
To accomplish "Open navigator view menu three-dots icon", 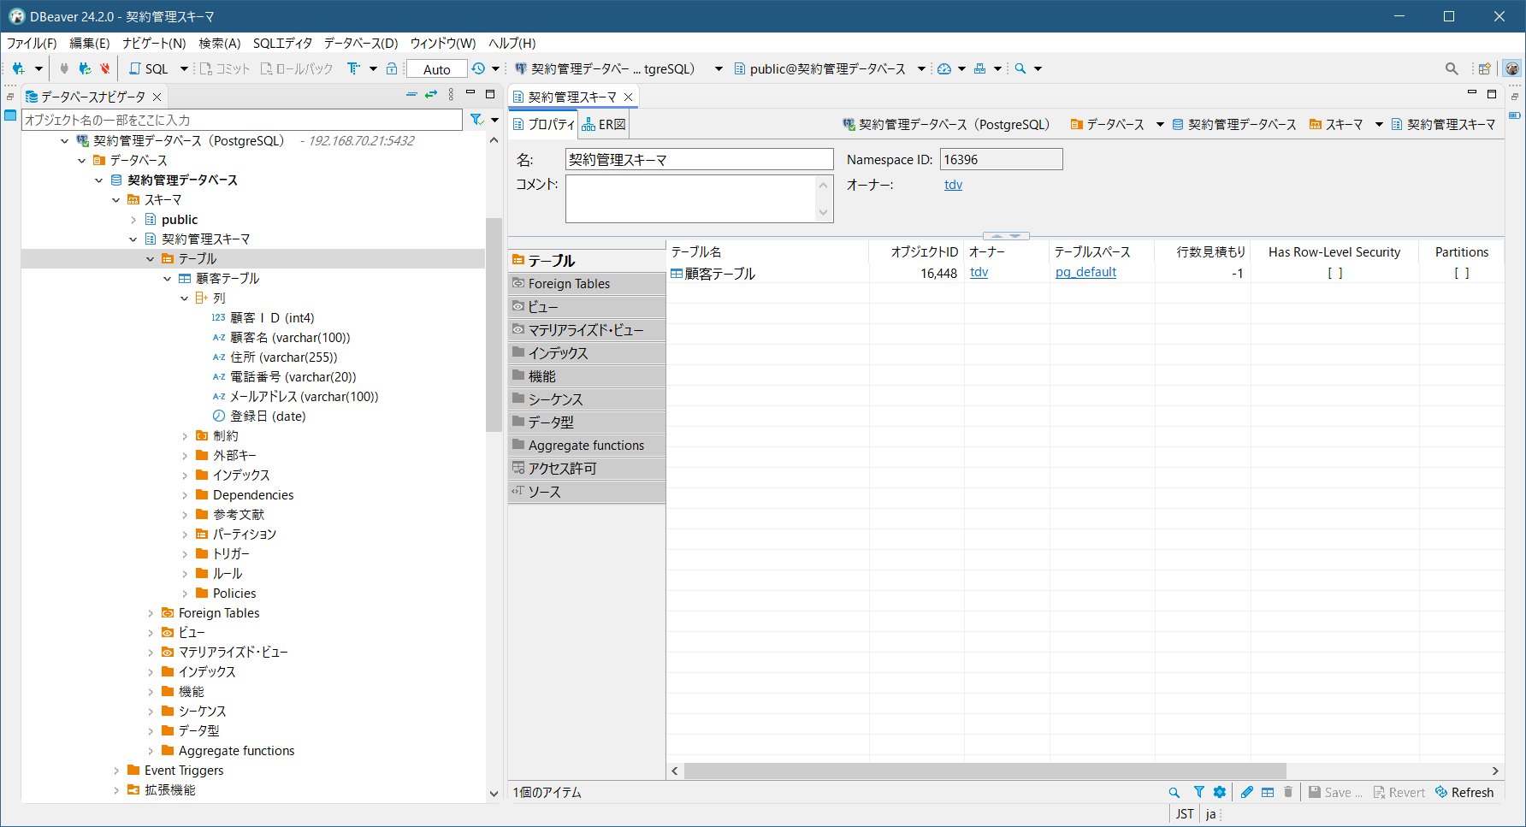I will point(451,95).
